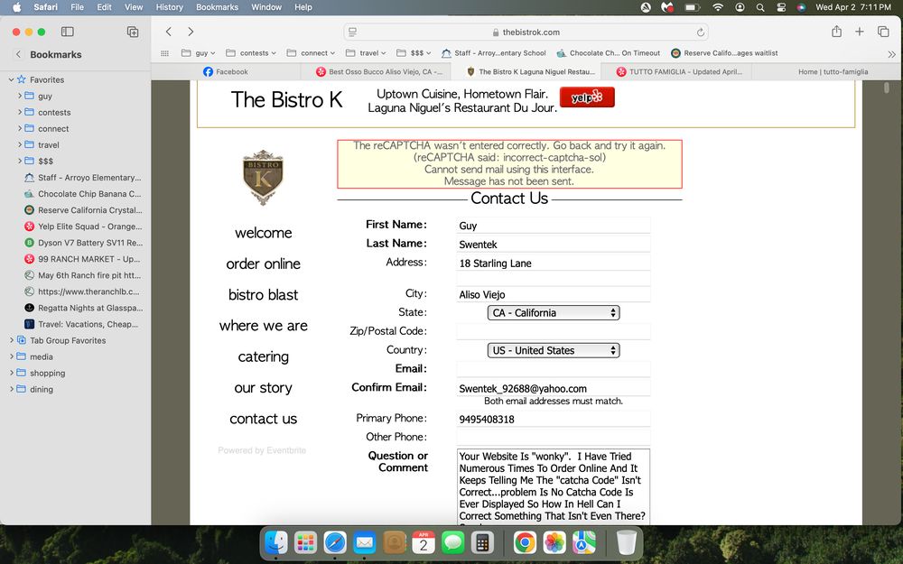The image size is (903, 564).
Task: Open the State dropdown showing California
Action: pos(554,313)
